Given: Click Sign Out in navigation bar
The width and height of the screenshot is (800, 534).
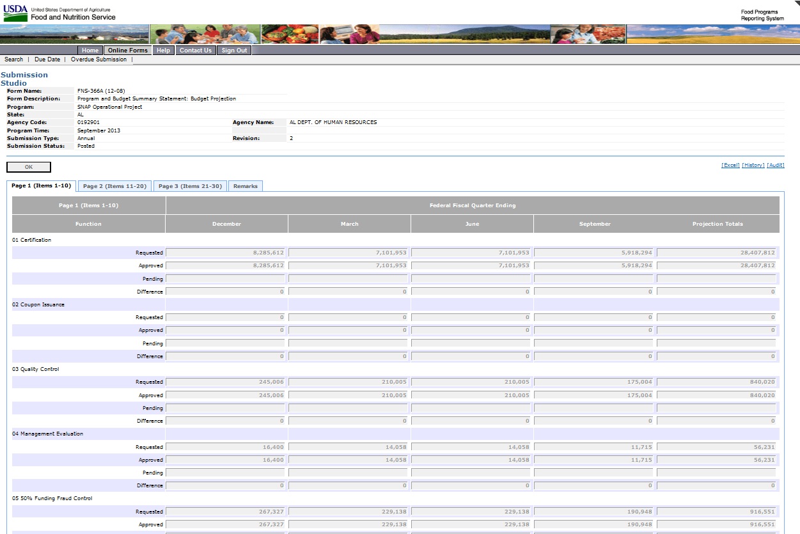Looking at the screenshot, I should coord(234,51).
